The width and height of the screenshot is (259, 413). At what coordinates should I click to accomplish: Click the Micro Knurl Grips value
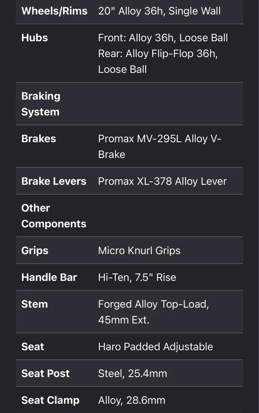click(139, 251)
